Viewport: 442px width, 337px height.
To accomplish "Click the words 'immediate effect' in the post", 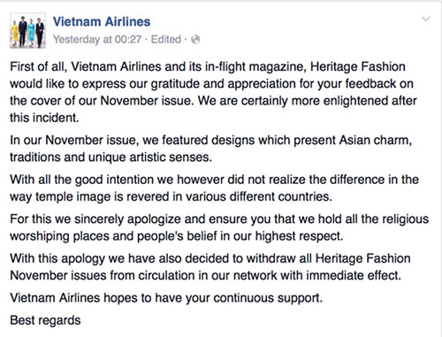I will 354,275.
